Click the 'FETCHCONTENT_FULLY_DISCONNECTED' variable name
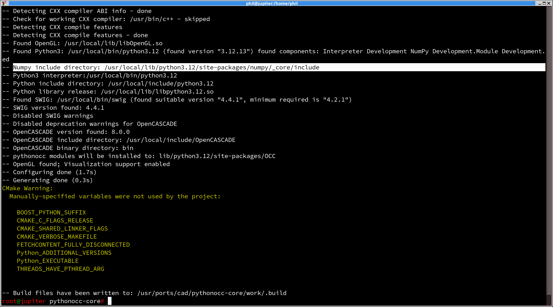 [x=73, y=245]
